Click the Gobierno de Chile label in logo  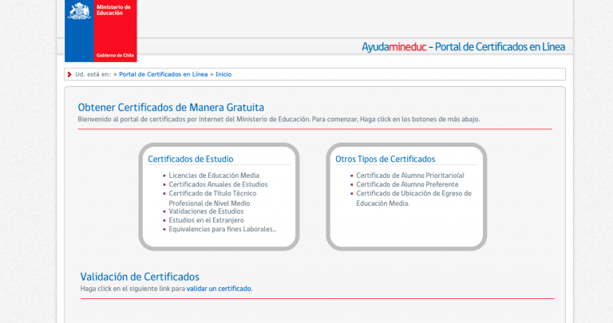coord(115,55)
